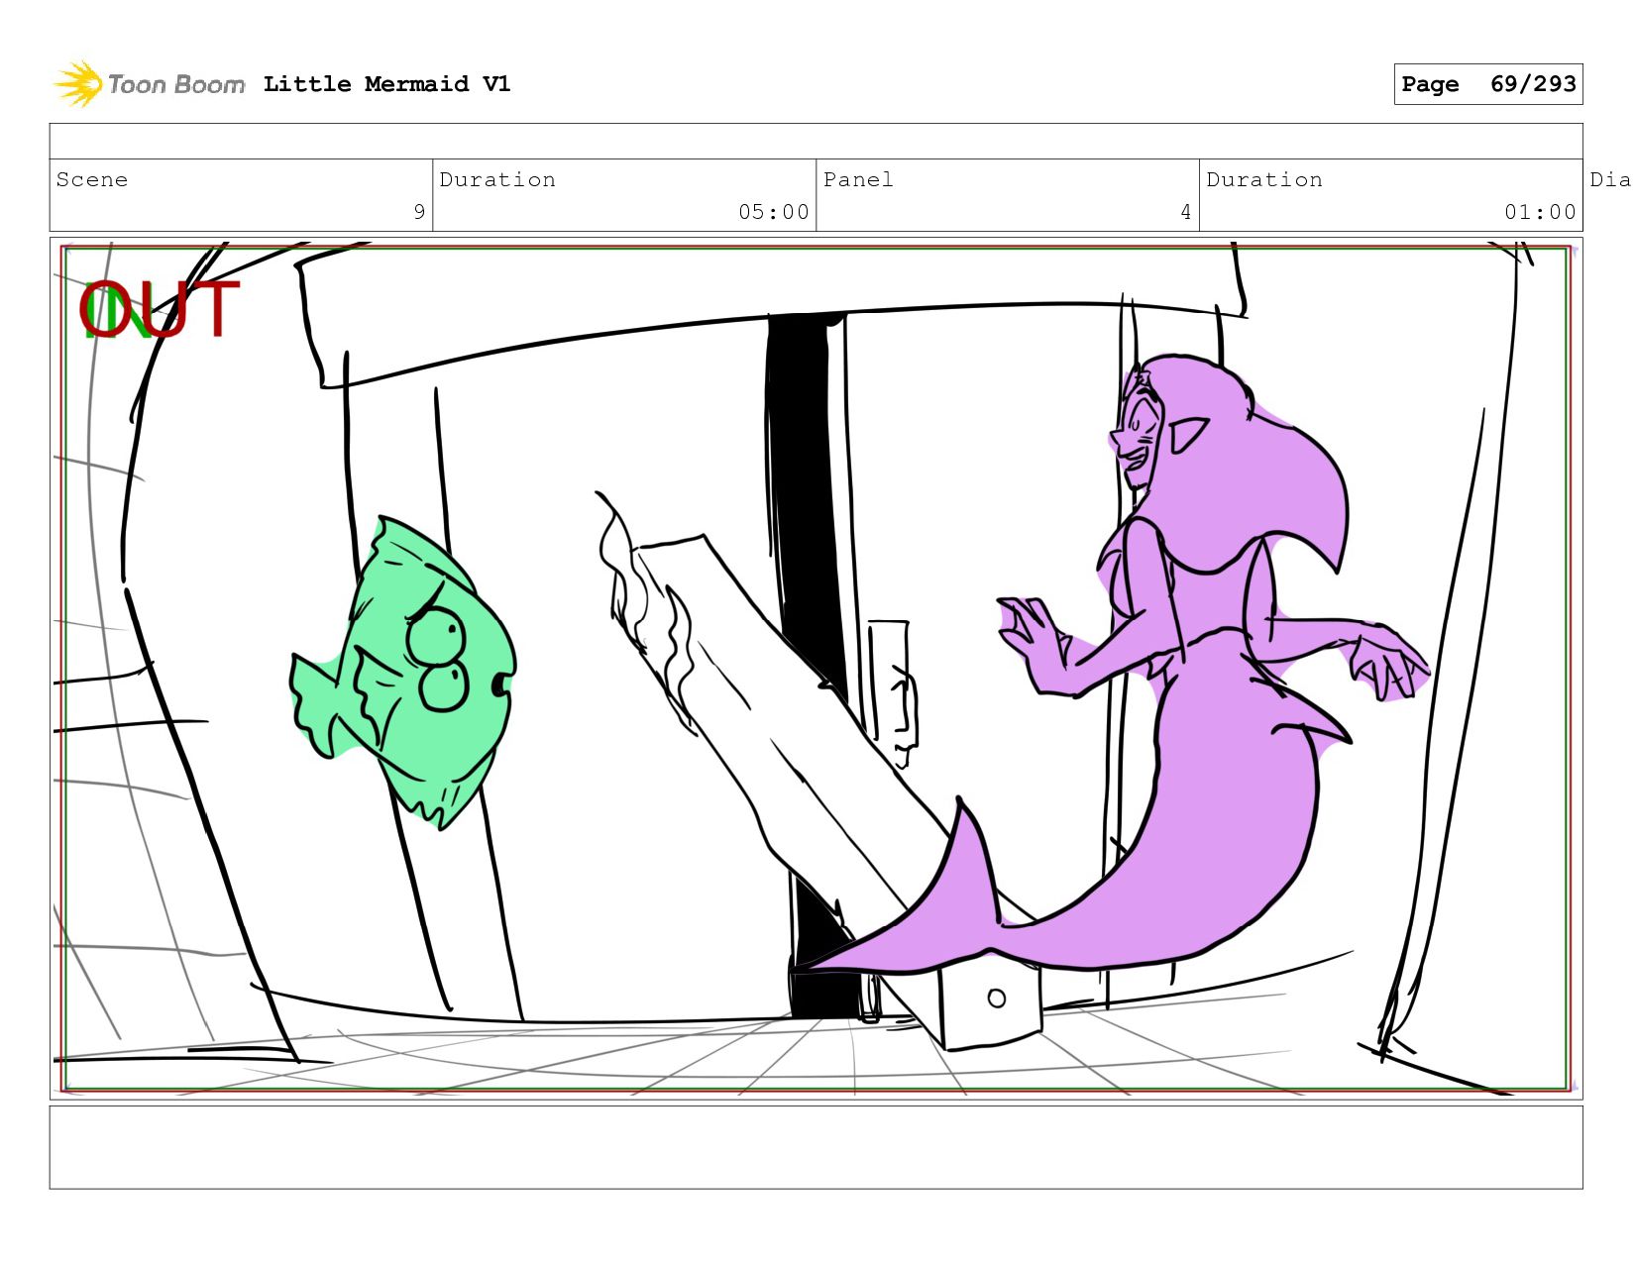Click the scene number value 9
The image size is (1635, 1263).
419,212
